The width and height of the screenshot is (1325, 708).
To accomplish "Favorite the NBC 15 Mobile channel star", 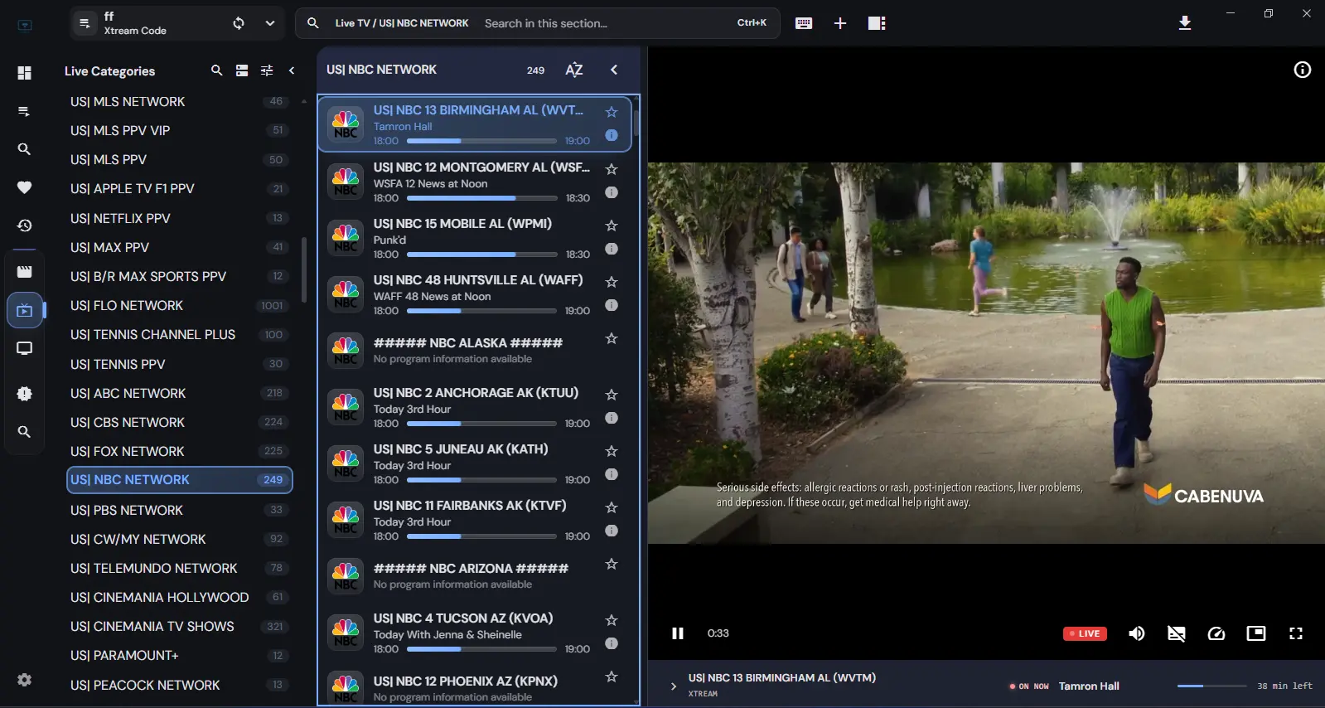I will tap(612, 225).
